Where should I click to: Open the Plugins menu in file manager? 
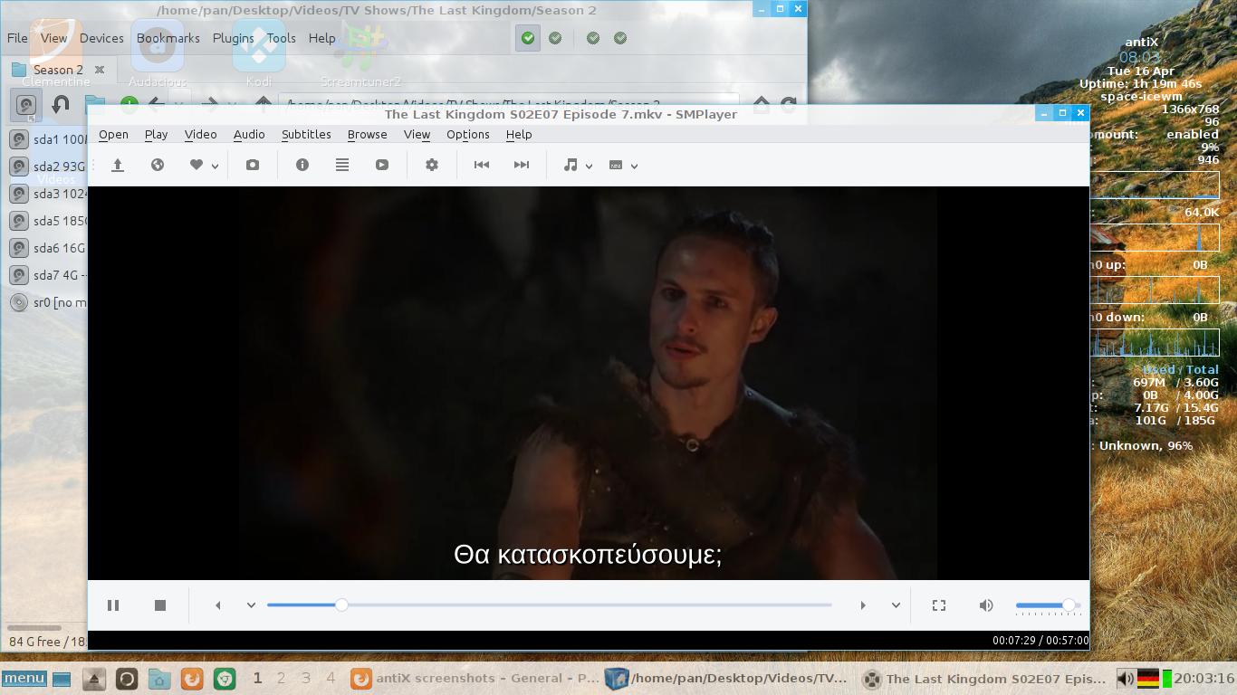[x=233, y=38]
